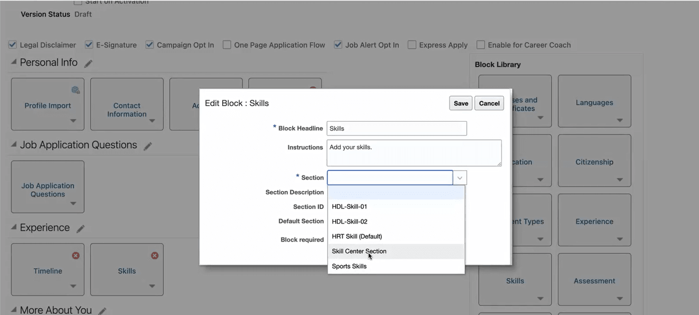
Task: Open the Citizenship library block dropdown arrow
Action: (x=620, y=180)
